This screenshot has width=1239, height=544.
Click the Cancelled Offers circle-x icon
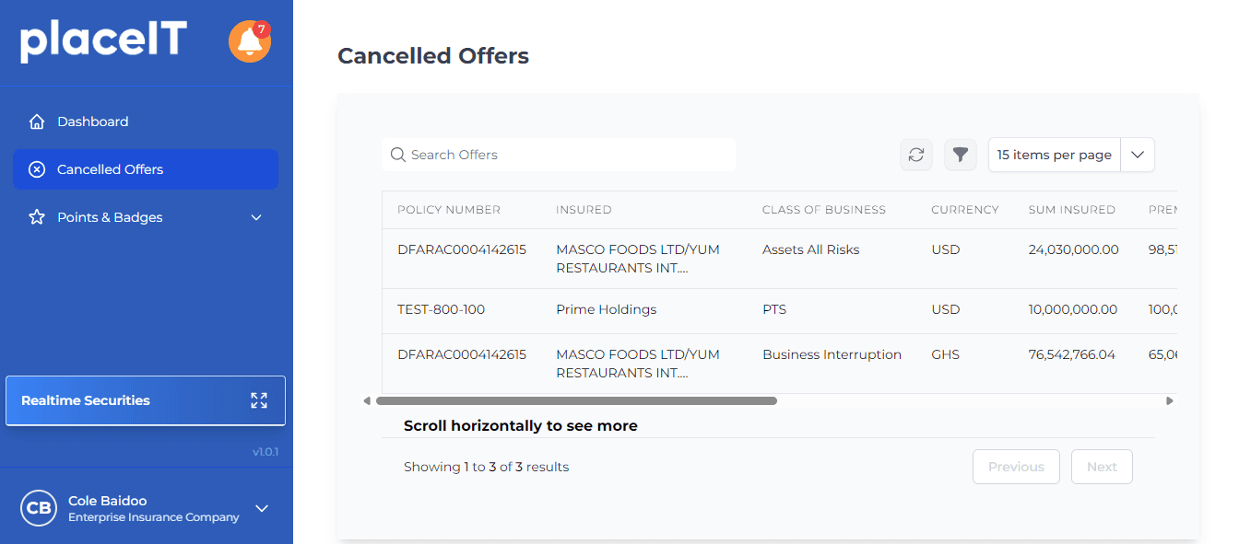(x=37, y=169)
